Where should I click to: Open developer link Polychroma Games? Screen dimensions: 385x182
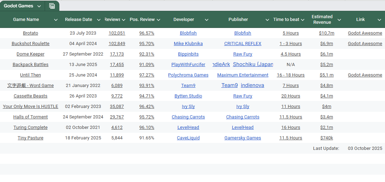pos(188,75)
